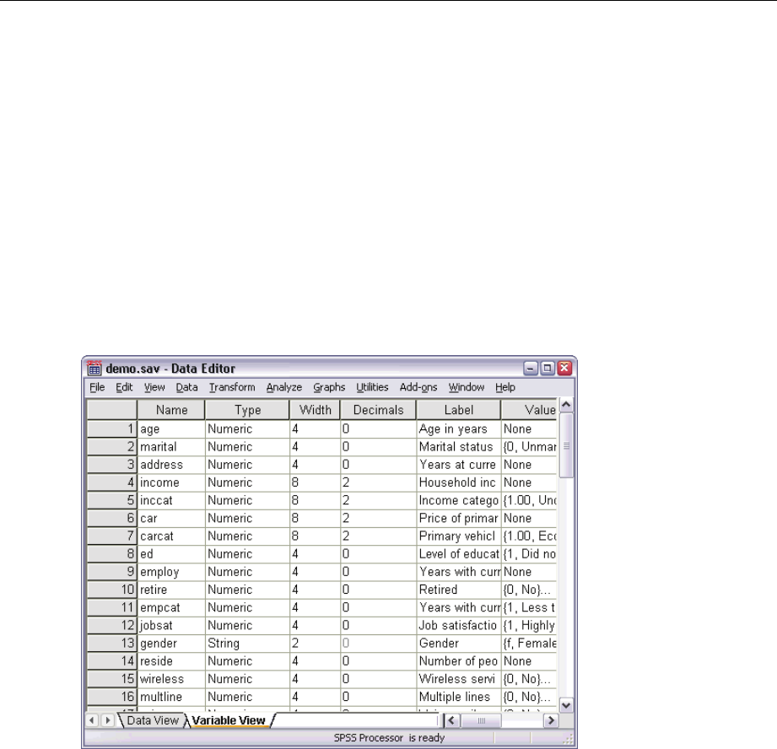Click the 'Multiple lines' label cell
Viewport: 777px width, 749px height.
point(458,697)
